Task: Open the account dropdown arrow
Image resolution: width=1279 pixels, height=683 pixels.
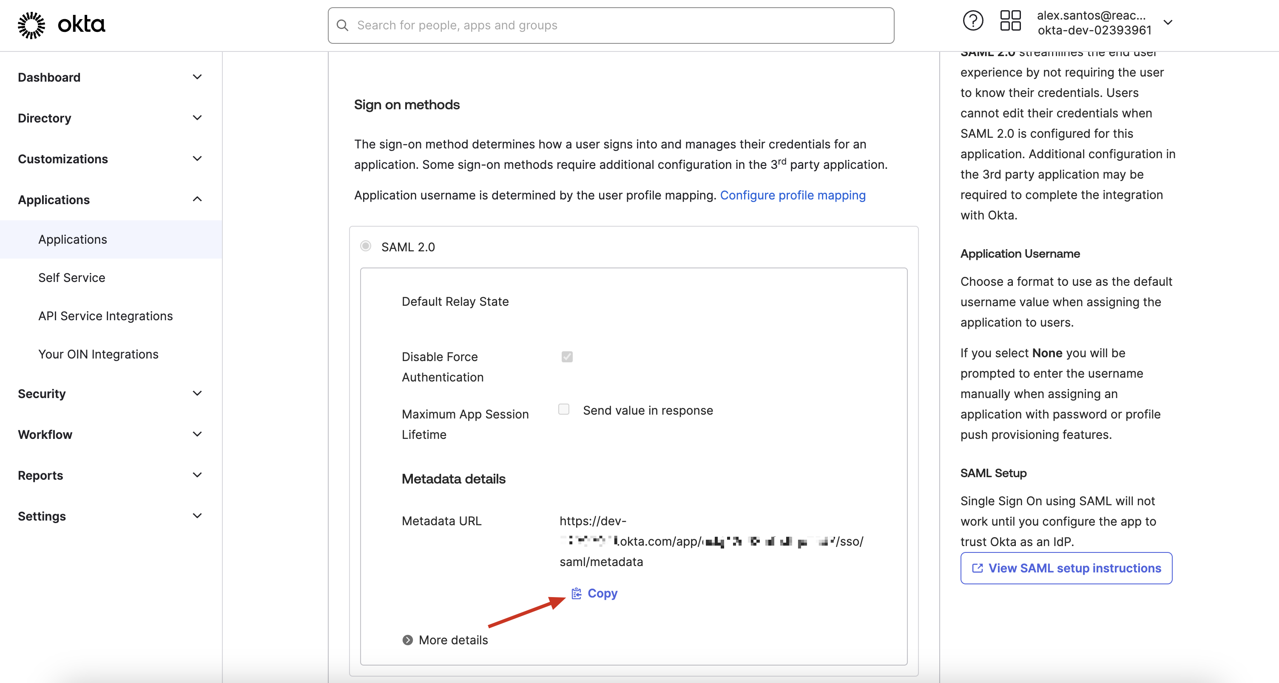Action: pyautogui.click(x=1168, y=23)
